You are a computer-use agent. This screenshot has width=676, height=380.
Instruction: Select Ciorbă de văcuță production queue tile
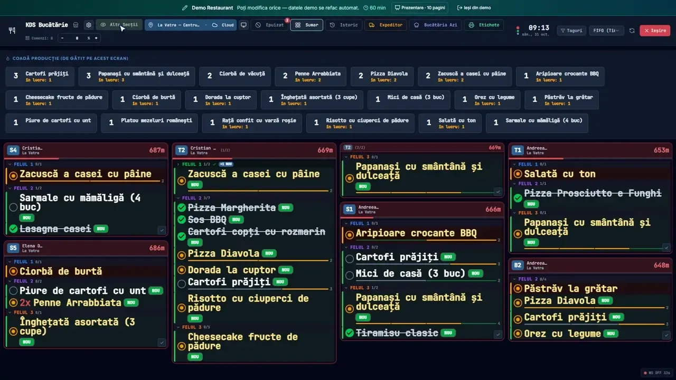[x=235, y=77]
